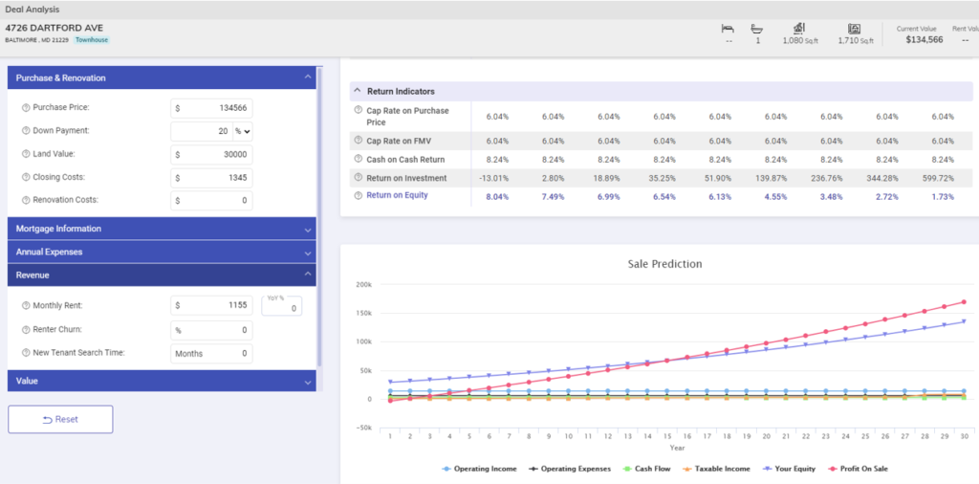Screen dimensions: 979x484
Task: Click the Renter Churn input field
Action: coord(211,330)
